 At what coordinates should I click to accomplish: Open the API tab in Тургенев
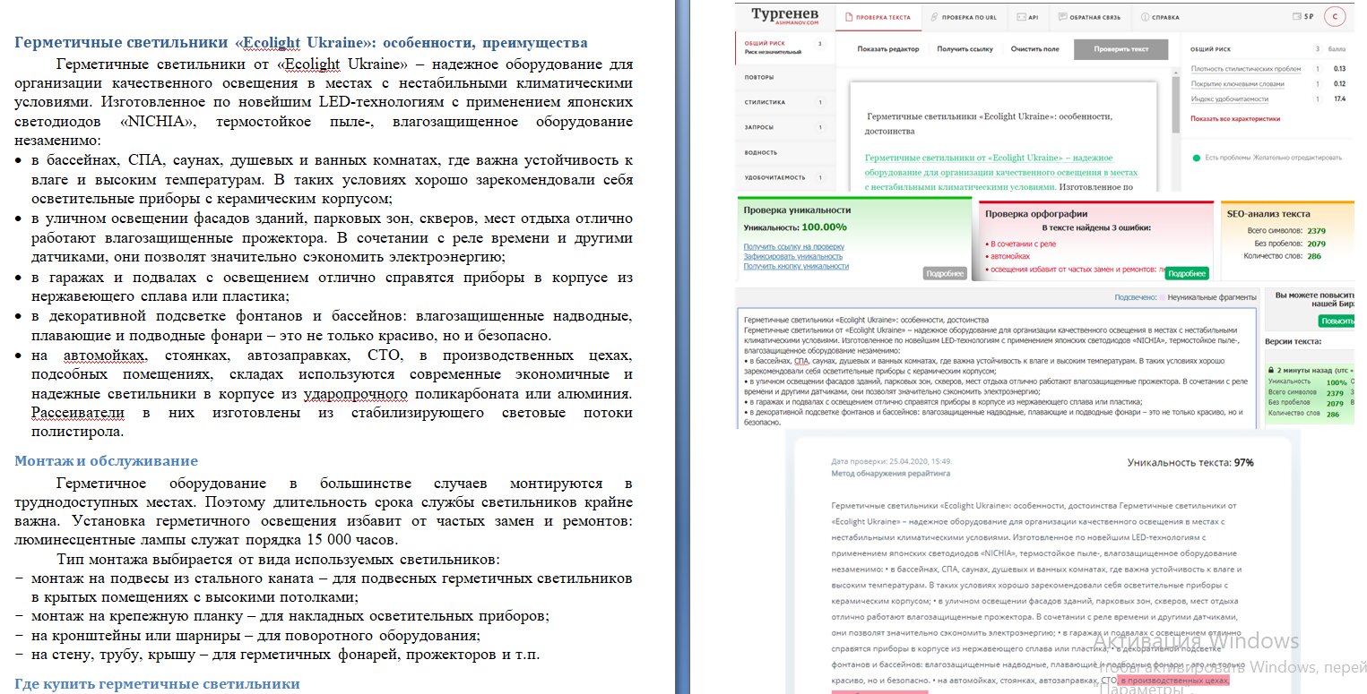[x=1027, y=17]
